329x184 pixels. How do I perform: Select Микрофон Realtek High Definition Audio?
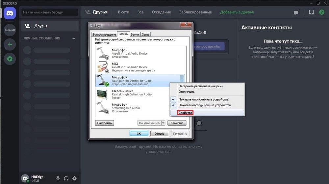pyautogui.click(x=140, y=81)
